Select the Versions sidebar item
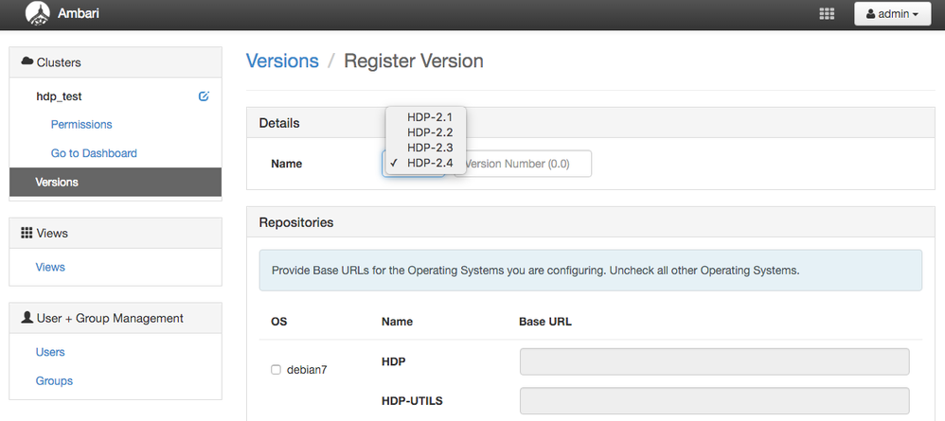 pyautogui.click(x=115, y=182)
